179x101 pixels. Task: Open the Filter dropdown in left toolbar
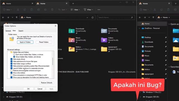[x=88, y=10]
